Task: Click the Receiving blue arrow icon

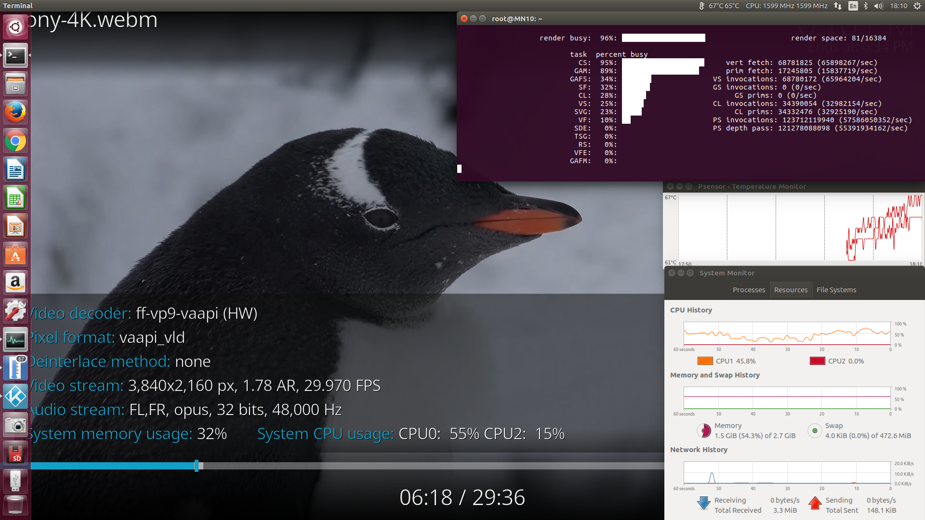Action: click(x=704, y=503)
